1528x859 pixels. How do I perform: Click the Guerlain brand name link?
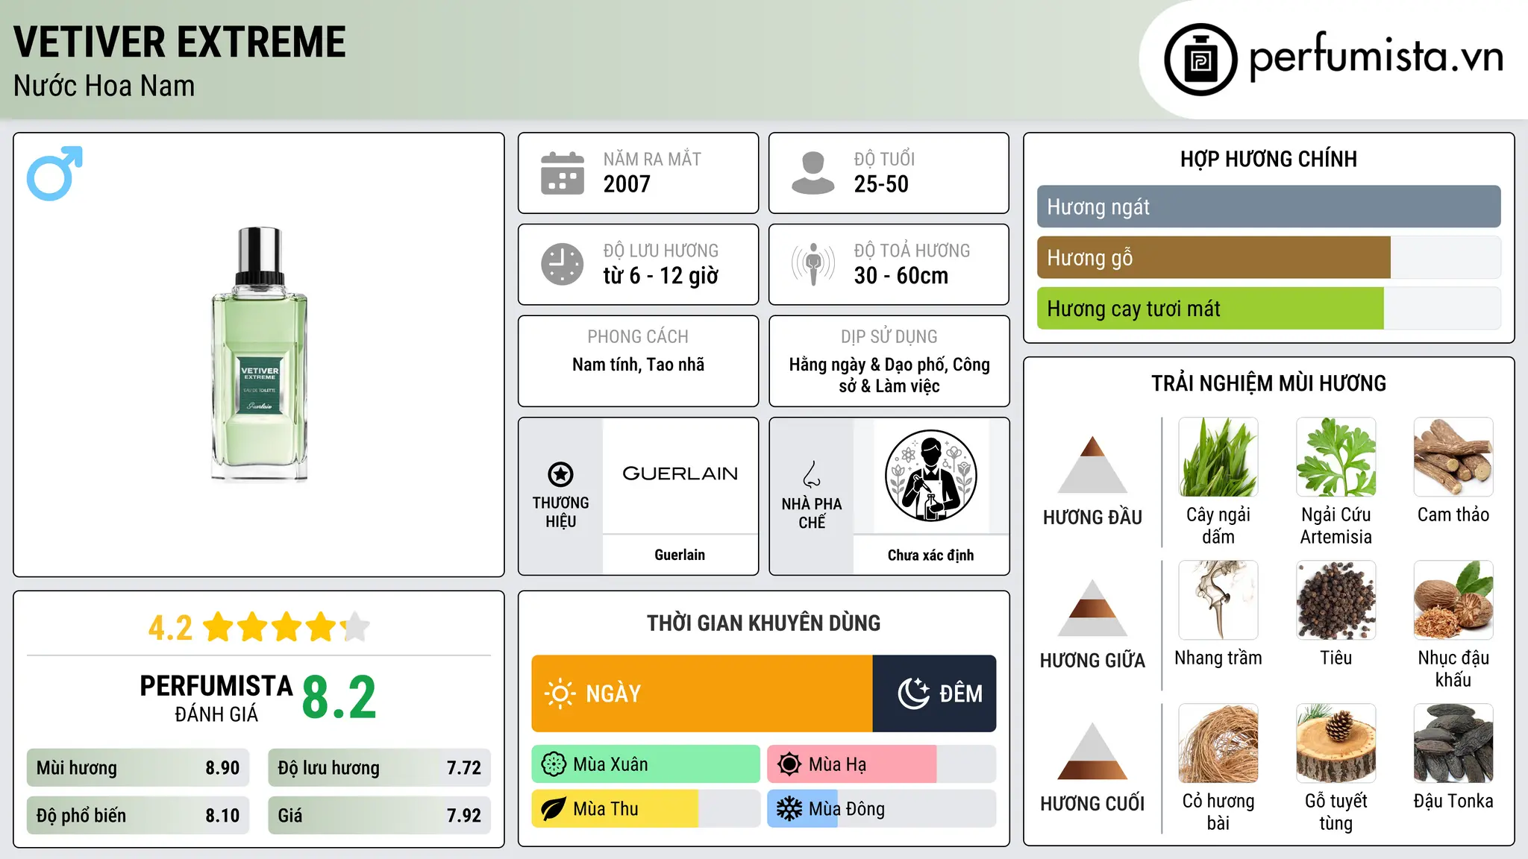point(680,555)
